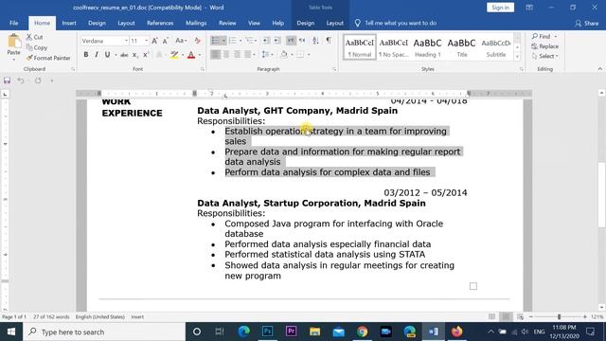Click the Windows search box
Image resolution: width=606 pixels, height=341 pixels.
tap(104, 332)
